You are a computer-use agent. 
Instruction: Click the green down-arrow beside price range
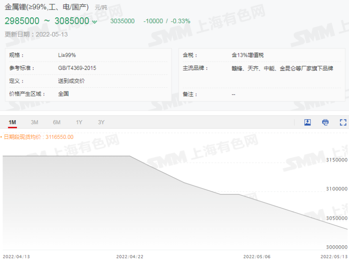click(x=95, y=22)
